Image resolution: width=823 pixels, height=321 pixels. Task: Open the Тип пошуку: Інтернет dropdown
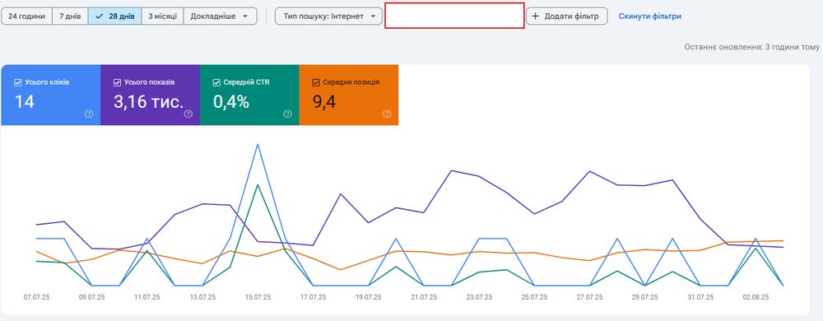pos(329,16)
